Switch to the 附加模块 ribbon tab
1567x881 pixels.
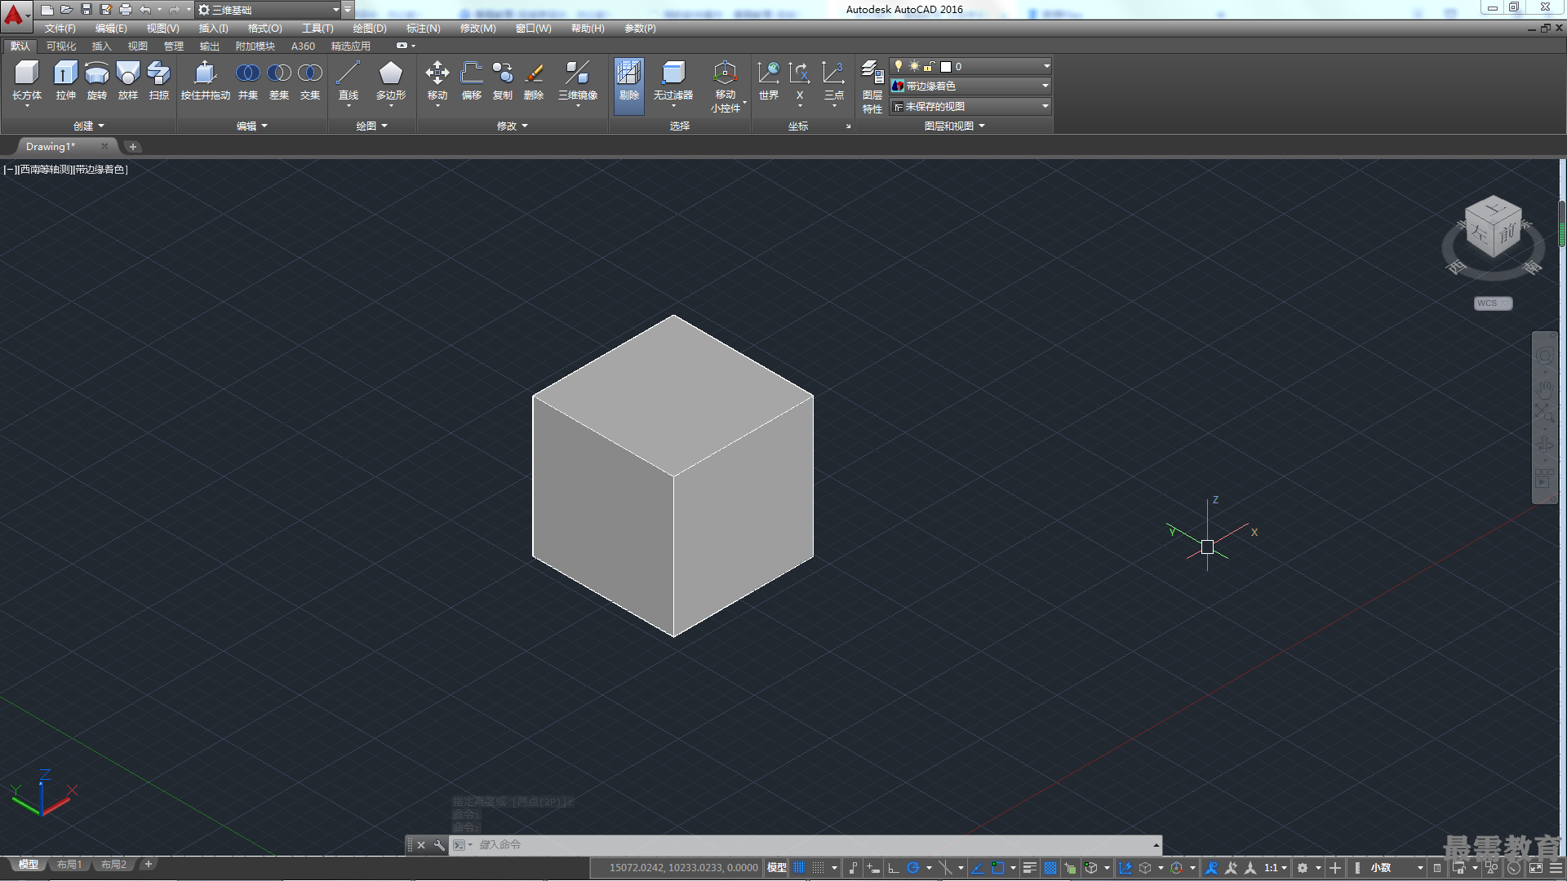(x=255, y=46)
